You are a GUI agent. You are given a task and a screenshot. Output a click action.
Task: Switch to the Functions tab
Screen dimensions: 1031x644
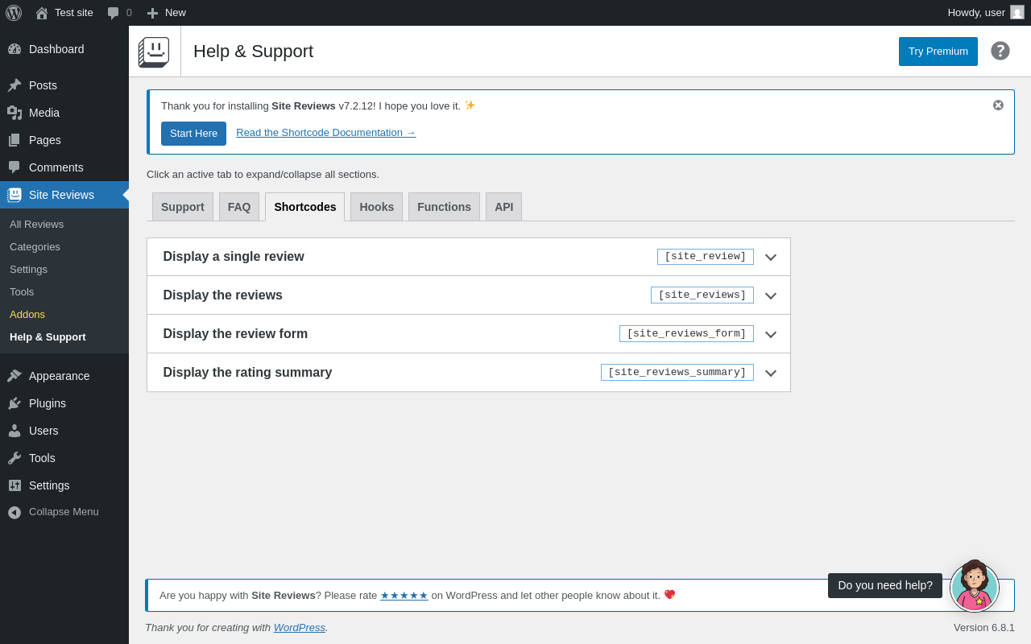point(444,207)
